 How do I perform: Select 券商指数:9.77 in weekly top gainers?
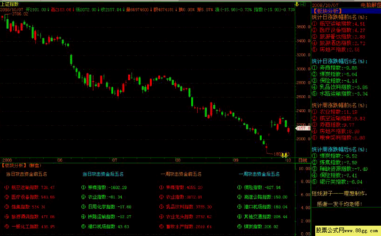333,125
